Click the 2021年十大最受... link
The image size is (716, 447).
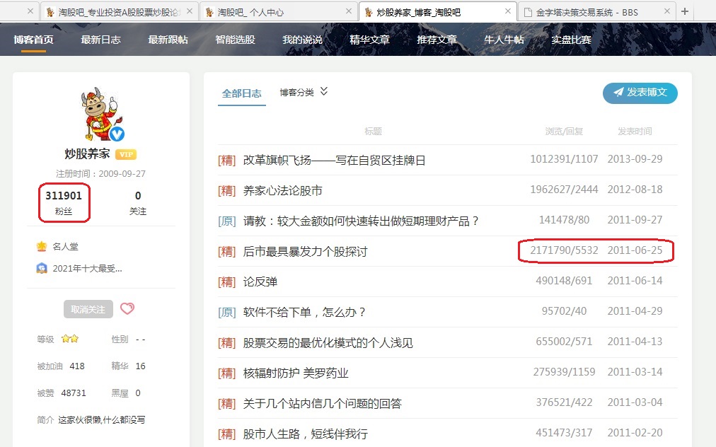pyautogui.click(x=87, y=269)
